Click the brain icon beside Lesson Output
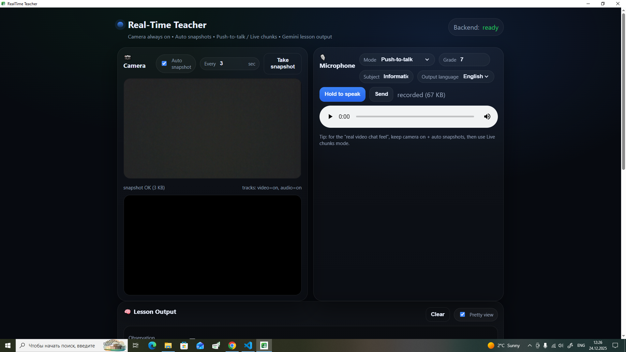The width and height of the screenshot is (626, 352). pyautogui.click(x=127, y=312)
